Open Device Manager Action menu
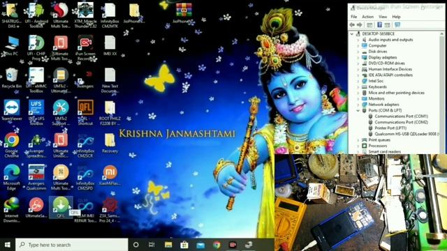Screen dimensions: 447x251 click(x=368, y=17)
